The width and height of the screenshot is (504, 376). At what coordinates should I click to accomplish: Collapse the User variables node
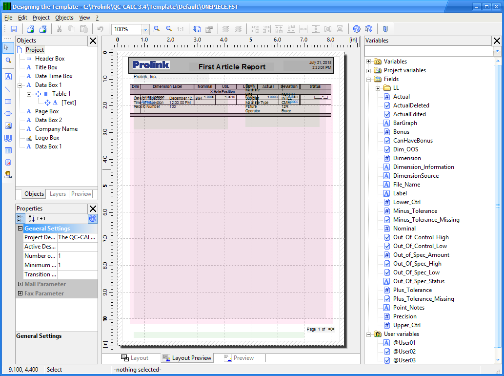pyautogui.click(x=369, y=334)
